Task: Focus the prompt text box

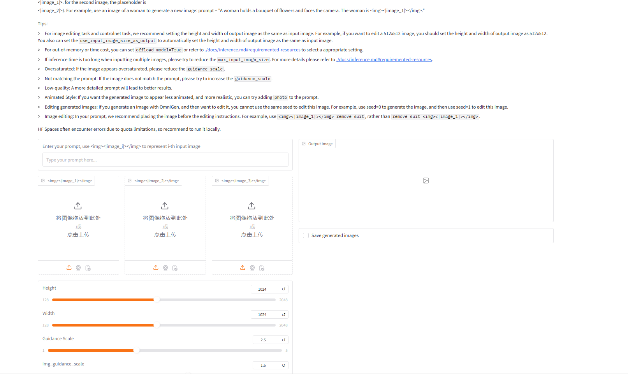Action: 165,160
